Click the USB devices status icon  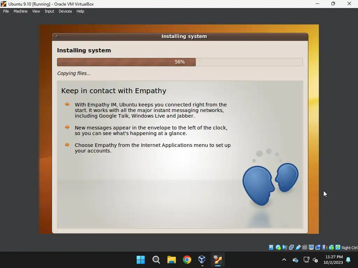298,247
